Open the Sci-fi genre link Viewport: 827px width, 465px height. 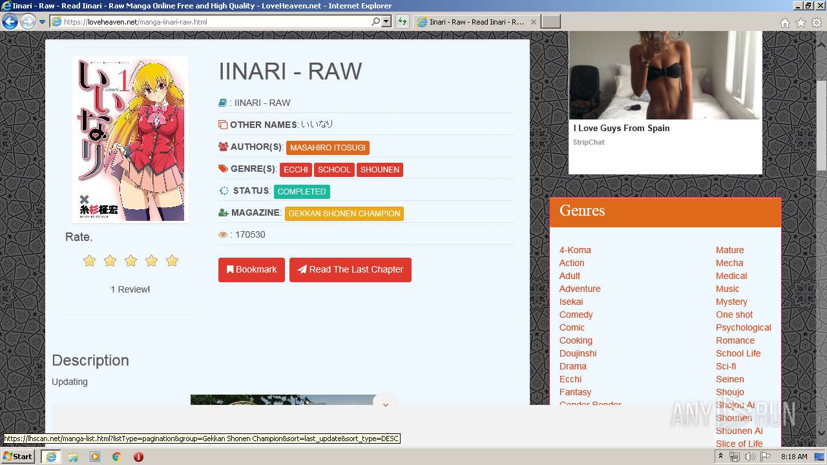726,366
